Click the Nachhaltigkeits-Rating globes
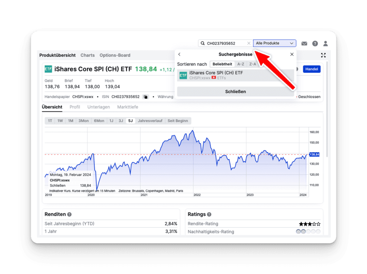Viewport: 367px width, 274px height. [x=308, y=232]
